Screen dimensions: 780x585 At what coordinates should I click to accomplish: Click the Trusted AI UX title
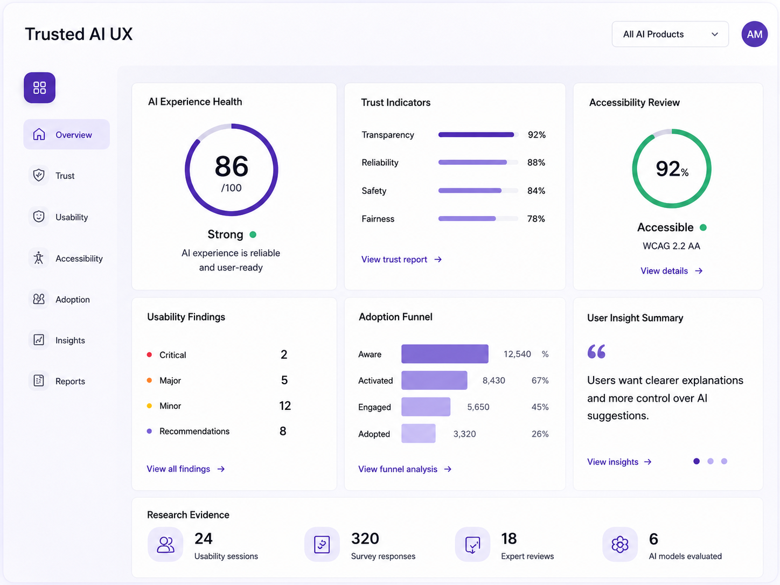pyautogui.click(x=79, y=34)
